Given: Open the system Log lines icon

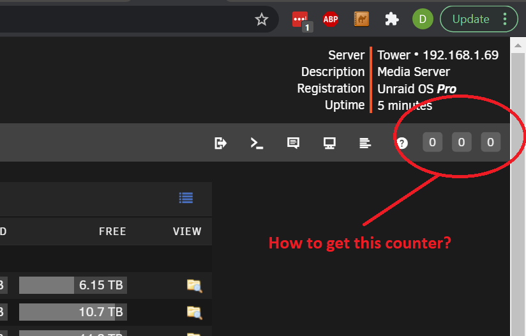Looking at the screenshot, I should [x=365, y=143].
